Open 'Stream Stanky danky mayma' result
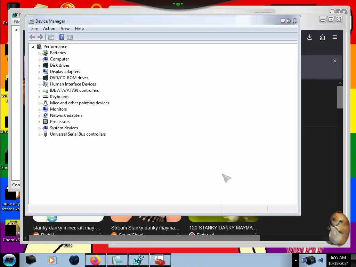The width and height of the screenshot is (356, 267). [x=145, y=228]
